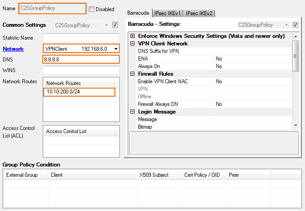Viewport: 305px width, 211px height.
Task: Click the Access Control List column header
Action: (x=79, y=131)
